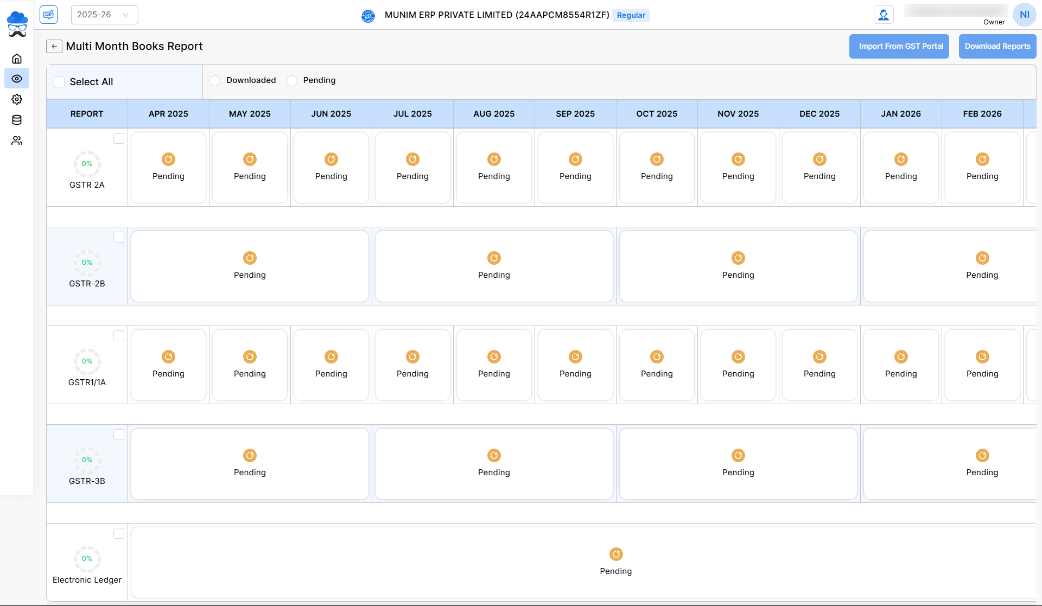Tick the GSTR 2A row checkbox
Screen dimensions: 1042x606
point(119,138)
